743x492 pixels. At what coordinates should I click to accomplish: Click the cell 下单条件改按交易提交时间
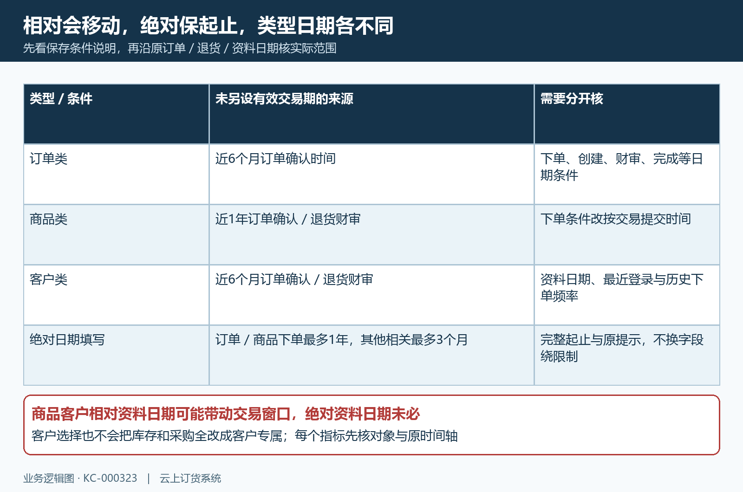(627, 234)
